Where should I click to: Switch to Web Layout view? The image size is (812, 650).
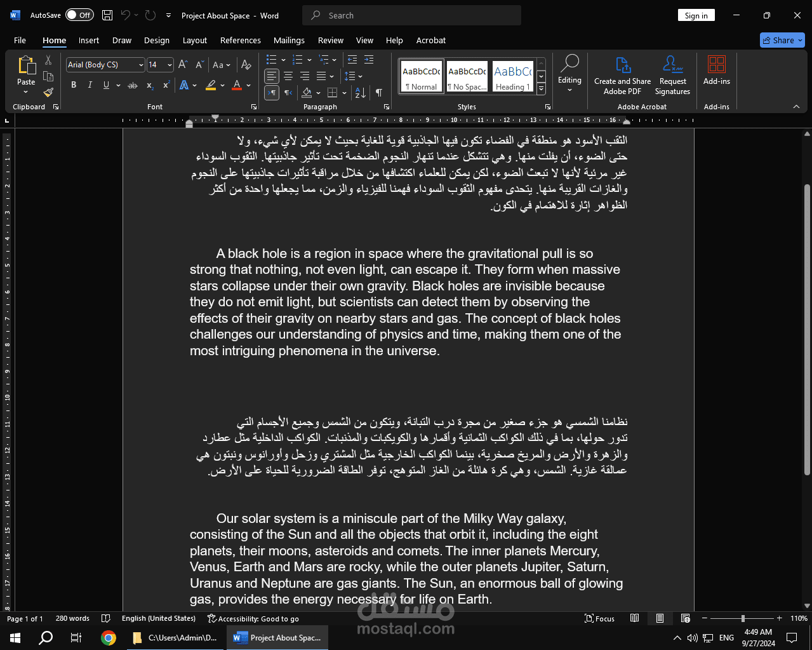pos(686,618)
